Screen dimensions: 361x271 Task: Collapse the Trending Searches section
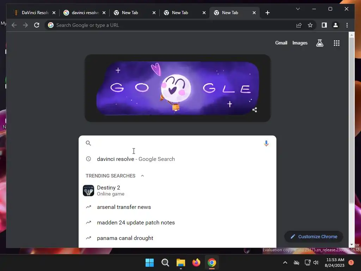coord(142,176)
